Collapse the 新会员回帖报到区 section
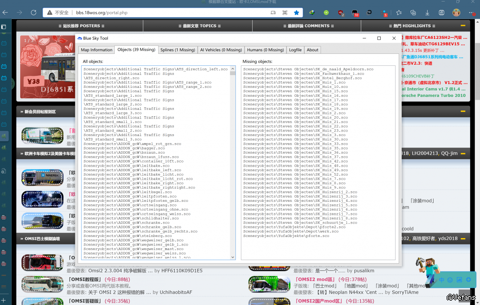Screen dimensions: 480x305 click(463, 111)
